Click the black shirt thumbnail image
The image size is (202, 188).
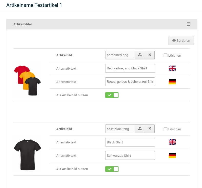point(27,155)
